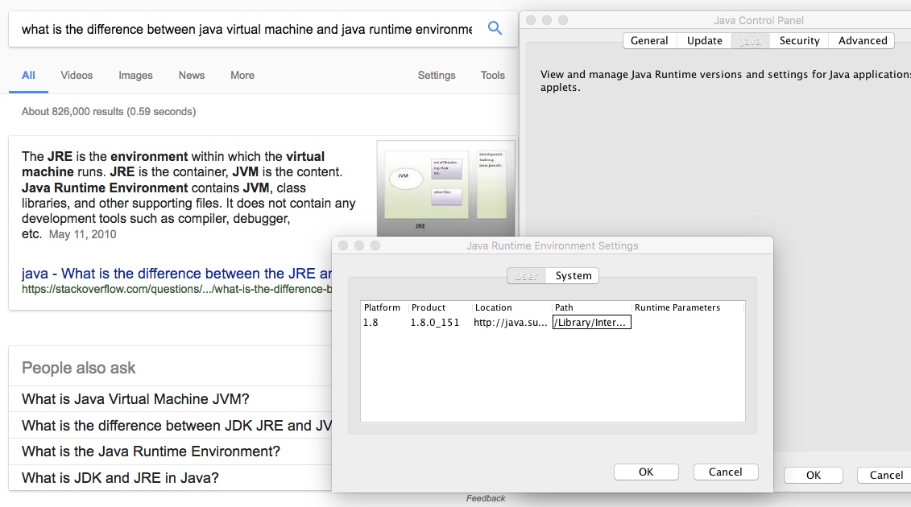This screenshot has width=911, height=507.
Task: Click Cancel in the Java Control Panel window
Action: 886,475
